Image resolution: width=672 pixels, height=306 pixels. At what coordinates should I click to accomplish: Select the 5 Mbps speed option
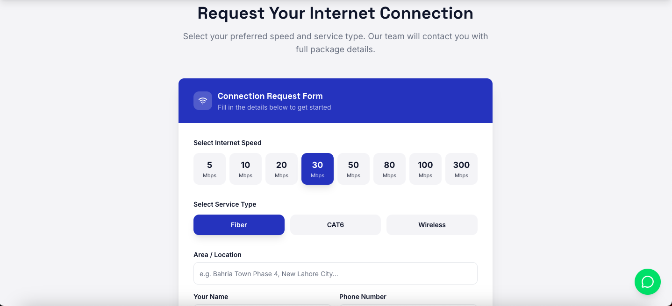pyautogui.click(x=209, y=169)
